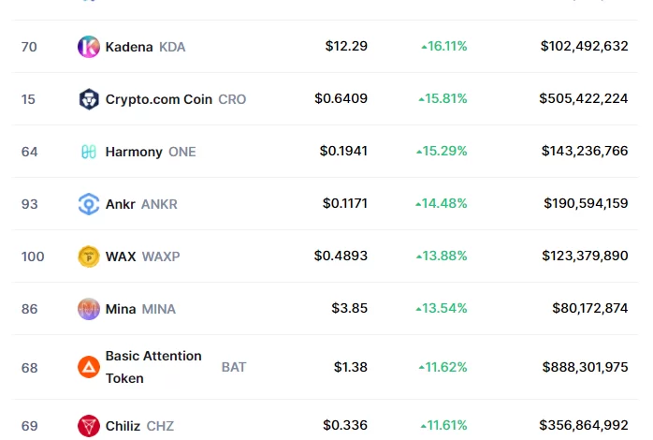Image resolution: width=653 pixels, height=440 pixels.
Task: Click the Harmony ONE logo icon
Action: pyautogui.click(x=89, y=152)
